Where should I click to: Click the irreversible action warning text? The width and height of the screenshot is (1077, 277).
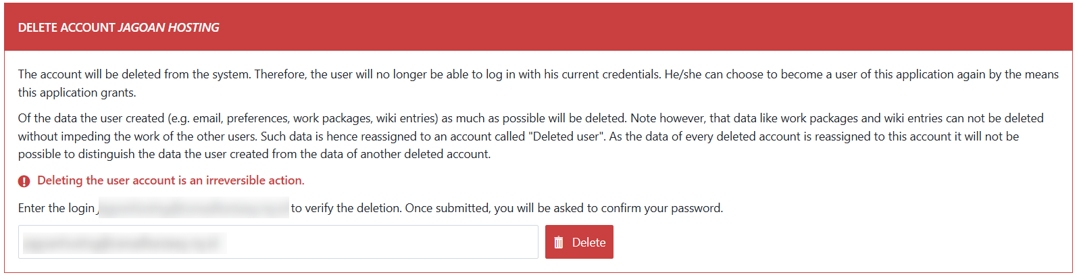(x=171, y=180)
